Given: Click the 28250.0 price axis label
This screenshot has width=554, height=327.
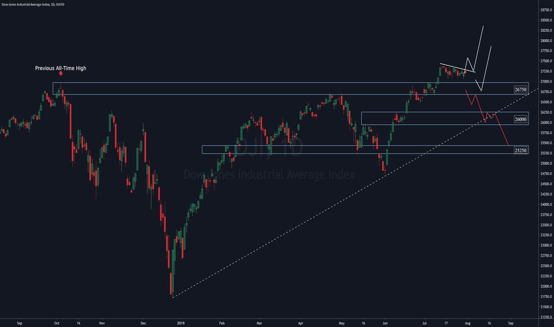Looking at the screenshot, I should coord(546,30).
